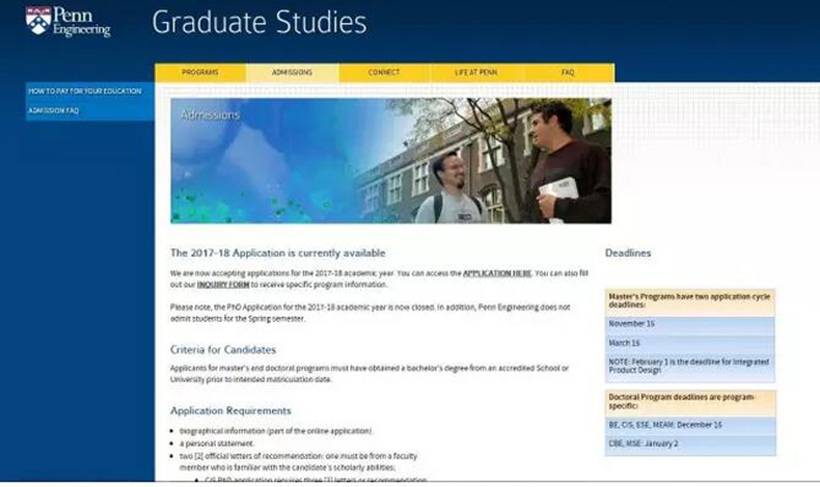Click the '2017-18 Application is currently available' heading
The width and height of the screenshot is (820, 487).
pyautogui.click(x=277, y=253)
